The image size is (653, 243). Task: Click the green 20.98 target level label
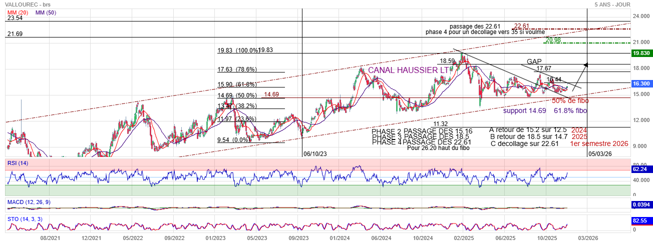553,40
